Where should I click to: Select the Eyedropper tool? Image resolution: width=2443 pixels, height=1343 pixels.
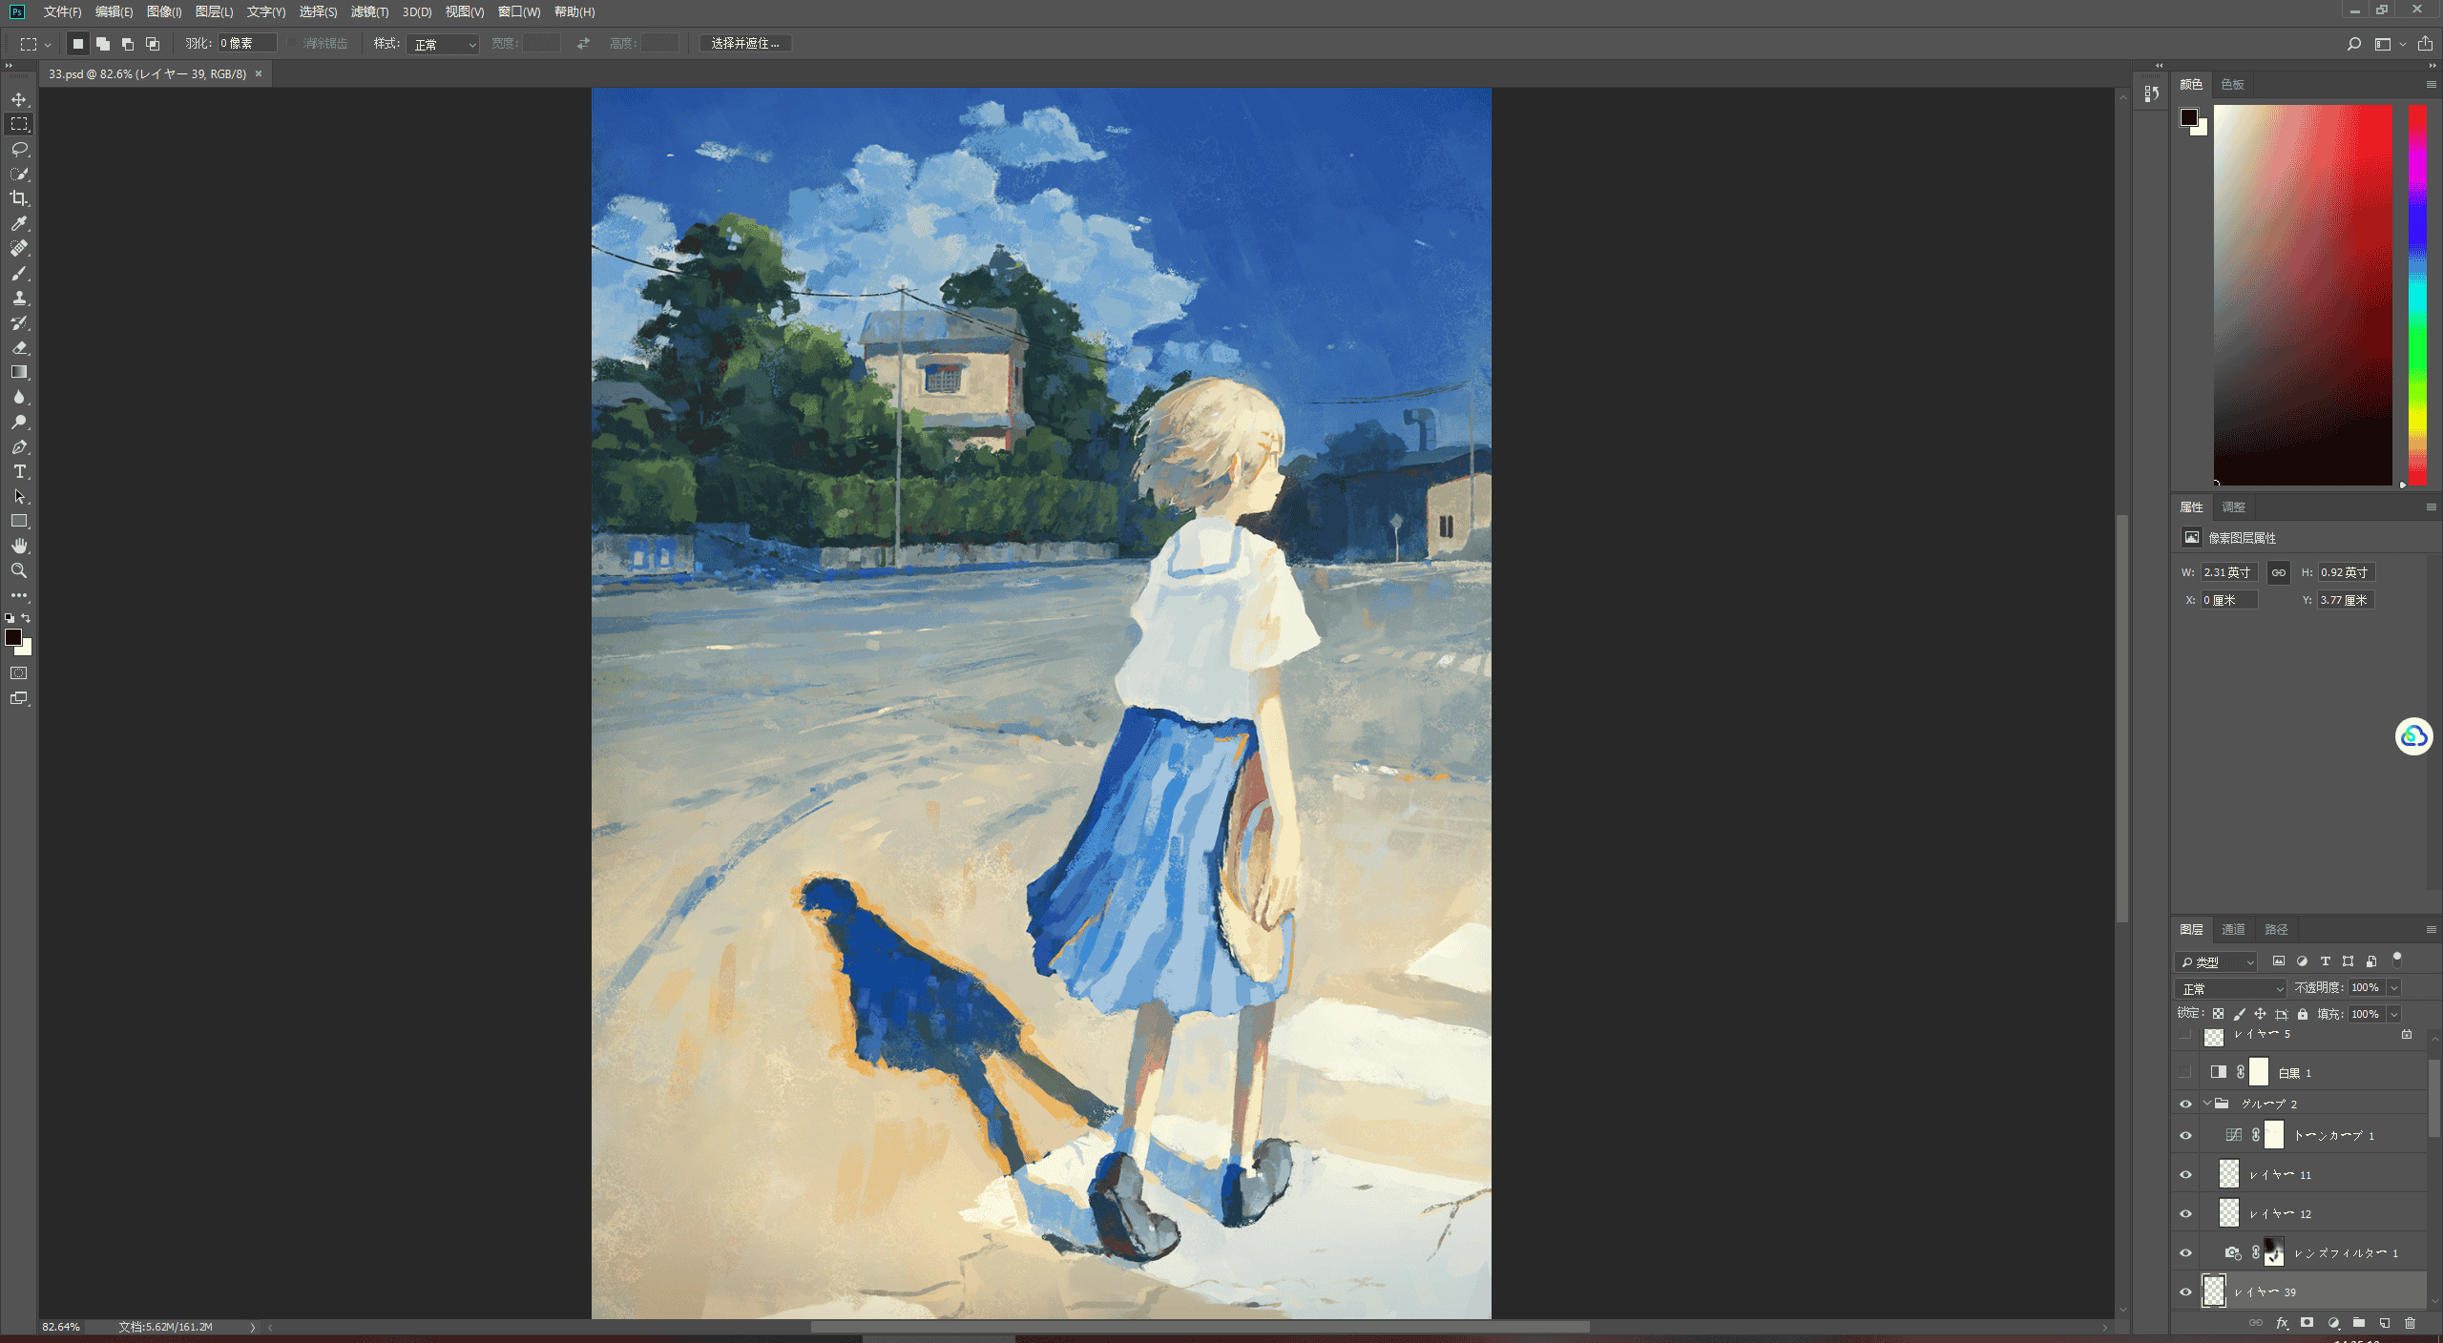[19, 223]
